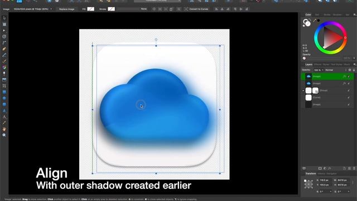Select the Ellipse tool
Image resolution: width=357 pixels, height=201 pixels.
[4, 98]
